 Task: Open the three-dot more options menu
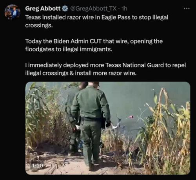(x=187, y=9)
